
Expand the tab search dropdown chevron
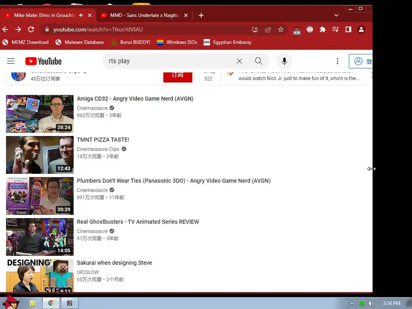coord(336,15)
